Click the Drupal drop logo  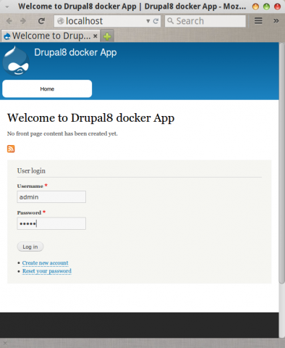point(16,60)
